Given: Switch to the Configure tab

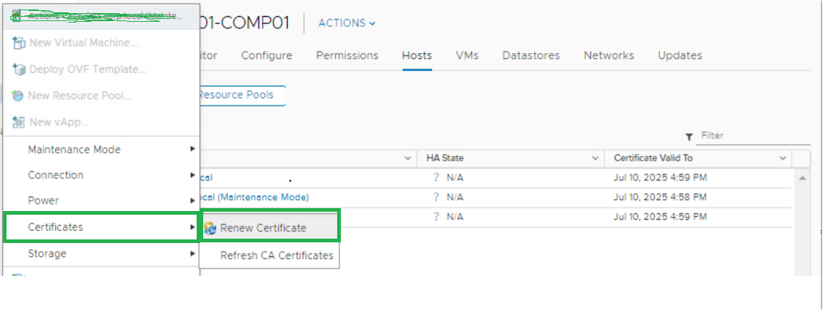Looking at the screenshot, I should tap(267, 55).
